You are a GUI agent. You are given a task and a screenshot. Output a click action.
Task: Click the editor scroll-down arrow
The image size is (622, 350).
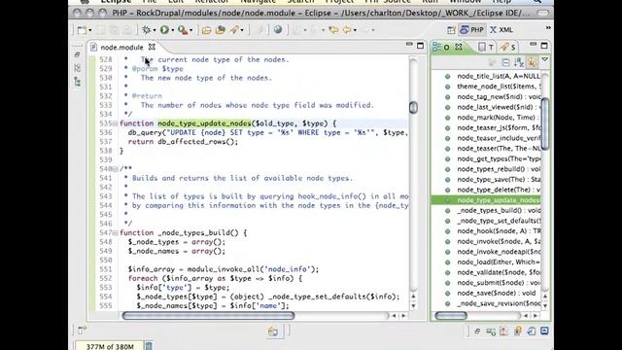click(413, 306)
